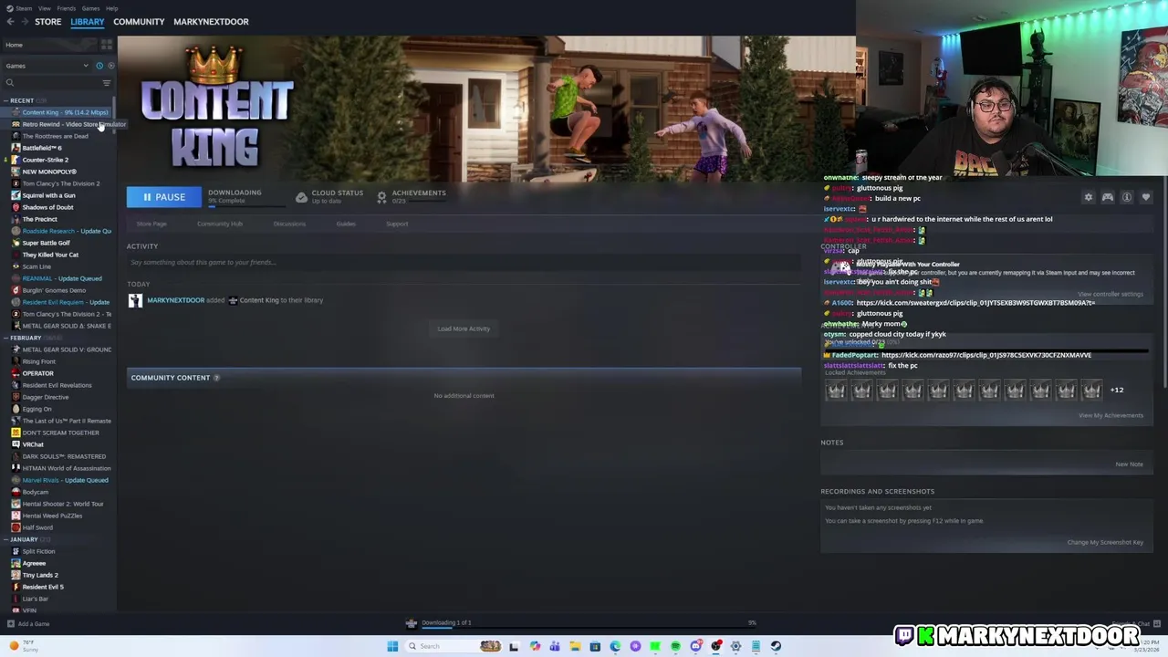Click Add a Game
This screenshot has height=657, width=1168.
pos(28,624)
